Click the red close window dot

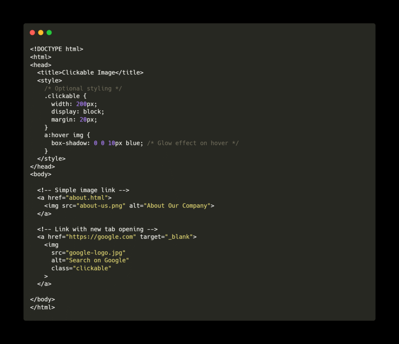[x=32, y=33]
